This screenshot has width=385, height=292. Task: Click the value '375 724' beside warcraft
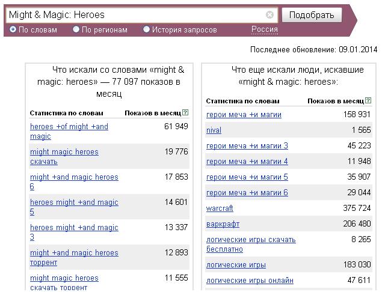(x=357, y=208)
